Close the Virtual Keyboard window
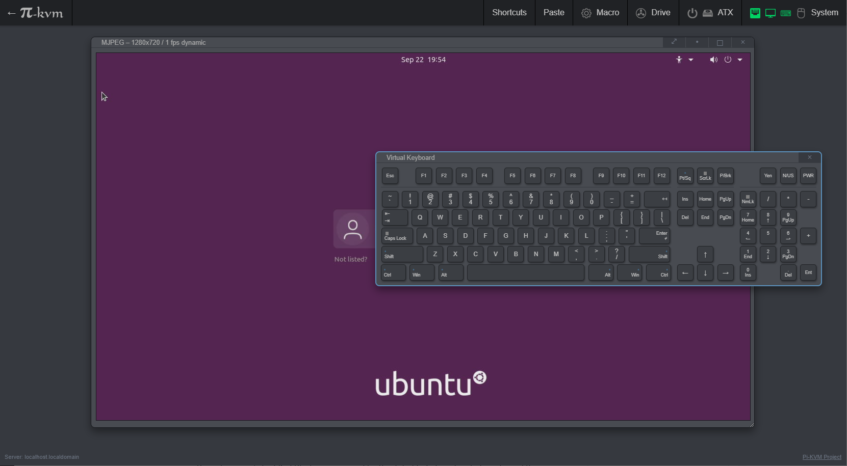This screenshot has width=847, height=466. (x=809, y=157)
